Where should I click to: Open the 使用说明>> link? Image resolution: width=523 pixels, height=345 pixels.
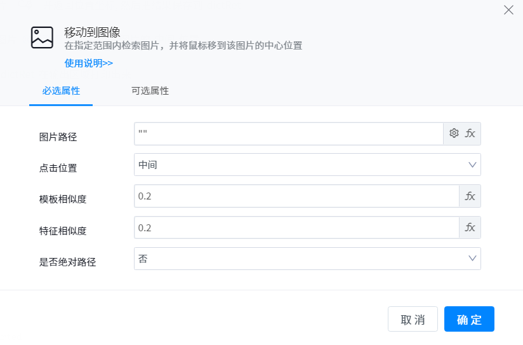click(89, 63)
